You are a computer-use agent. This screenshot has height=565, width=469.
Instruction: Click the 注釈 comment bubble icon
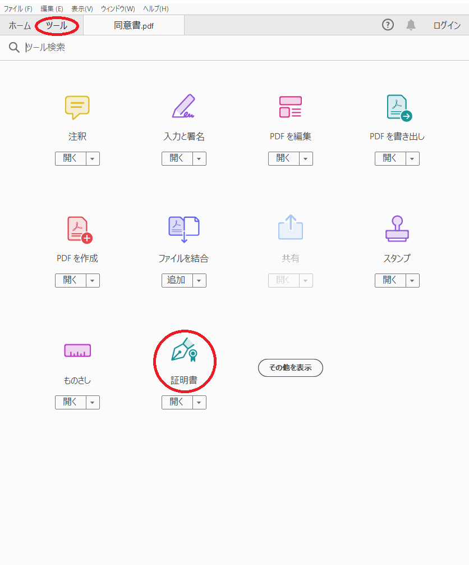(77, 107)
